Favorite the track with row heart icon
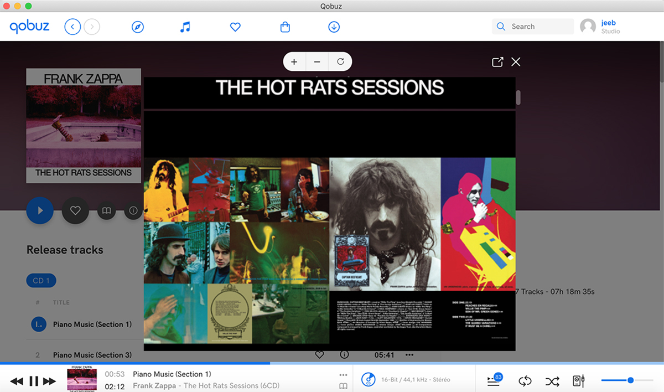The width and height of the screenshot is (664, 392). pos(319,355)
